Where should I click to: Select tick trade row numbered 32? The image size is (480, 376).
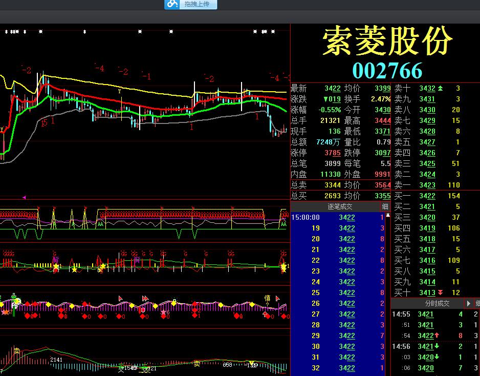point(338,368)
